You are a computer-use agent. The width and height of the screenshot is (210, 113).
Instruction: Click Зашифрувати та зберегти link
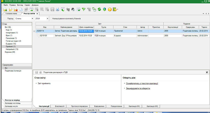coord(138,88)
